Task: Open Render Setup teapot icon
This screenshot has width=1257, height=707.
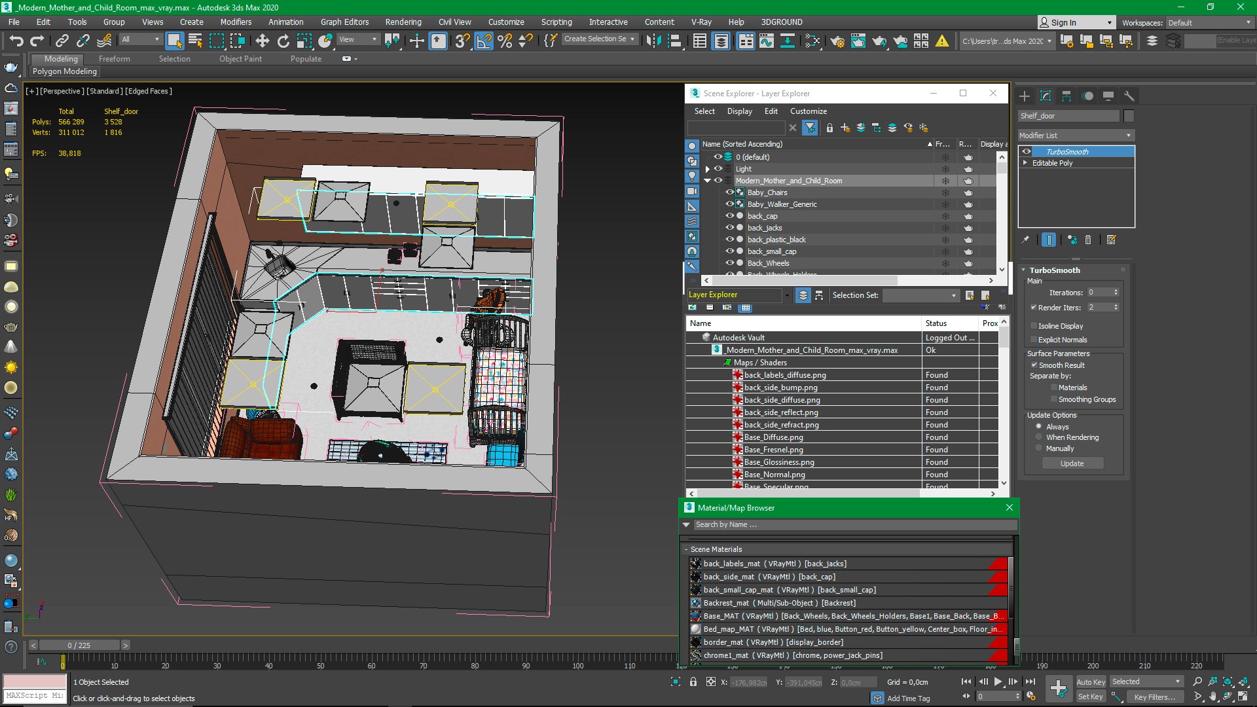Action: tap(837, 41)
